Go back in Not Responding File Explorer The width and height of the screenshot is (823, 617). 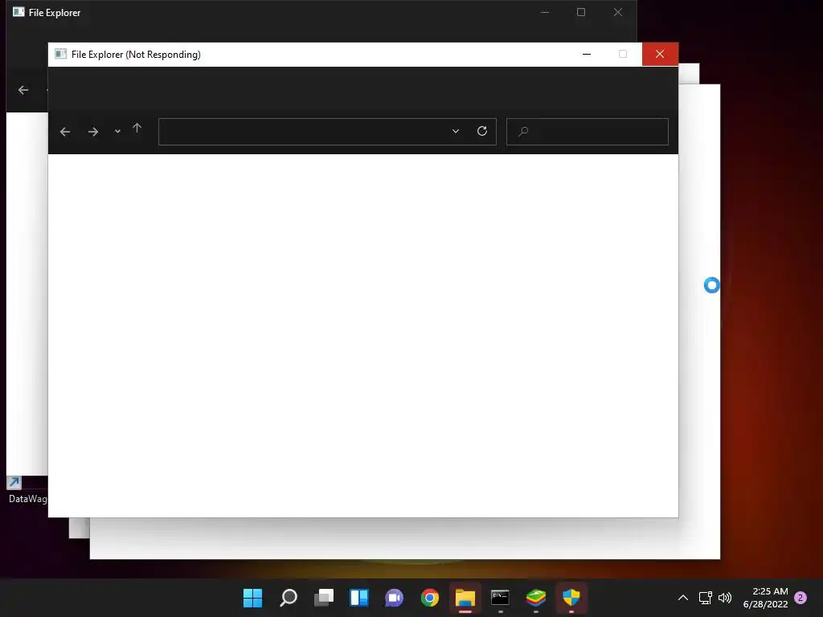[x=65, y=132]
